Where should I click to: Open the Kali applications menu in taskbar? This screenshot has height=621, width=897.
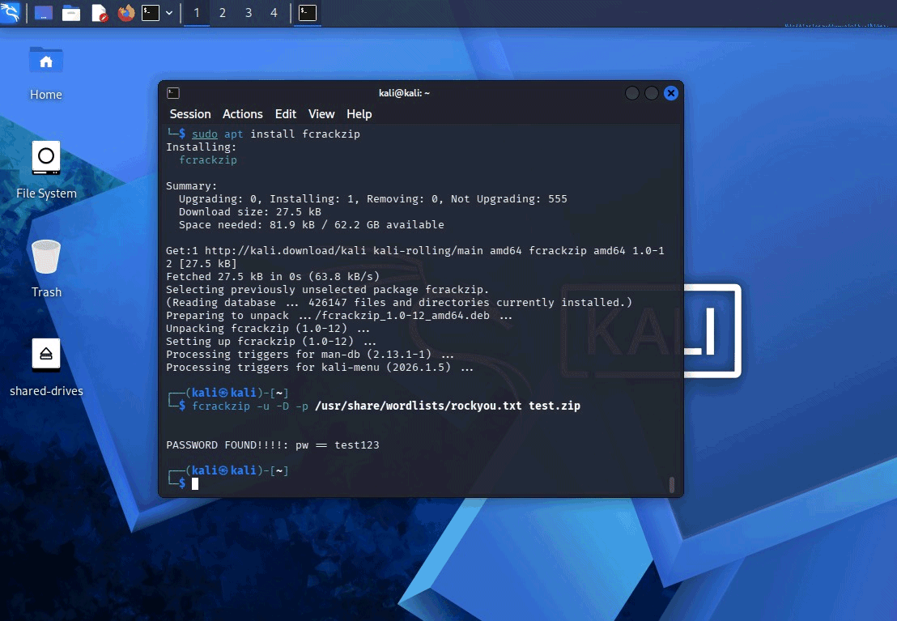click(11, 13)
